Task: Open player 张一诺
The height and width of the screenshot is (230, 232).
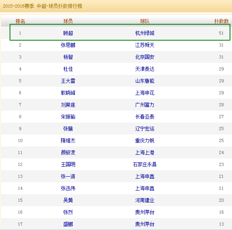Action: click(68, 177)
